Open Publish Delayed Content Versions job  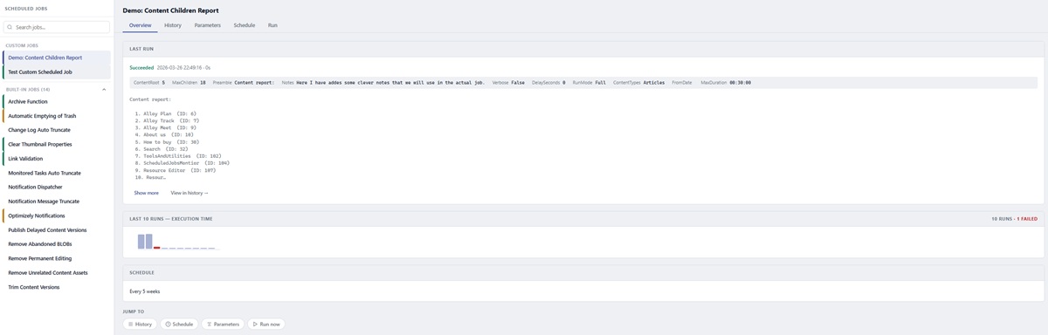(57, 230)
